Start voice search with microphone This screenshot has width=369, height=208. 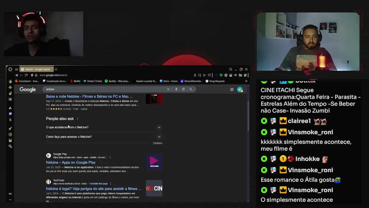[x=176, y=89]
